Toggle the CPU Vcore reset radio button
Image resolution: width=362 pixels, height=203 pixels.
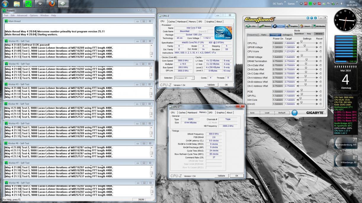click(x=321, y=51)
